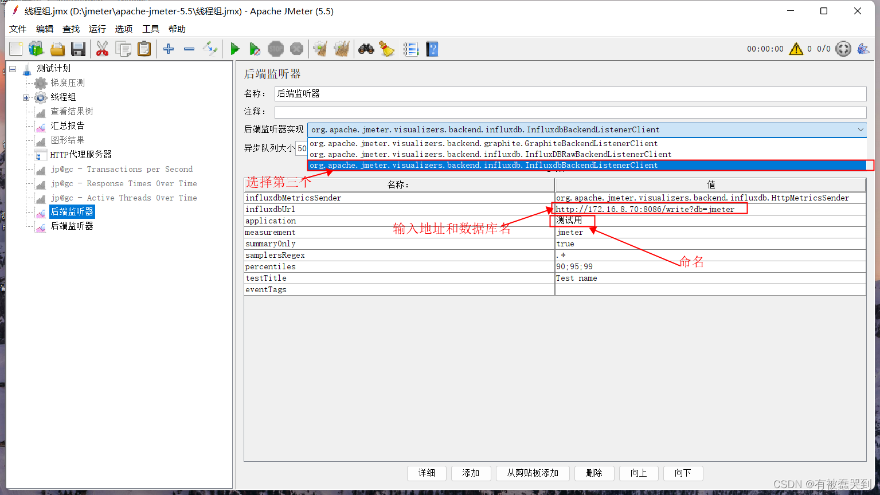Select jp@gc - Response Times Over Time
Screen dimensions: 880x495
pyautogui.click(x=124, y=184)
